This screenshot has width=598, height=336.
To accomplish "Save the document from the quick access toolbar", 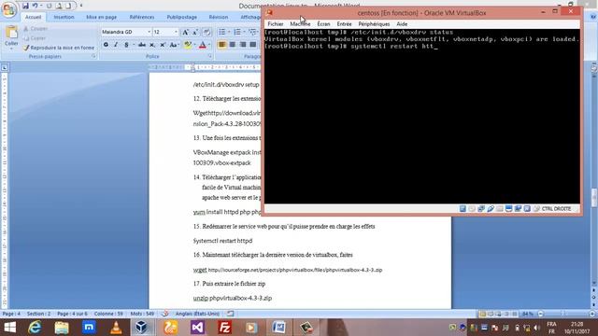I will tap(25, 6).
